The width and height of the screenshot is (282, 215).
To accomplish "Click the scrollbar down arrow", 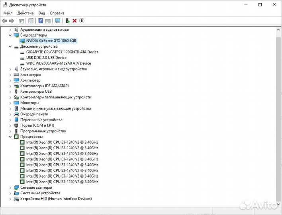I will [x=278, y=204].
